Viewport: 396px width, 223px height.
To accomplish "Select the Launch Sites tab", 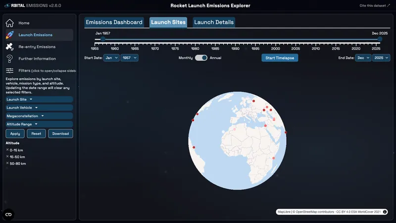I will pos(168,22).
